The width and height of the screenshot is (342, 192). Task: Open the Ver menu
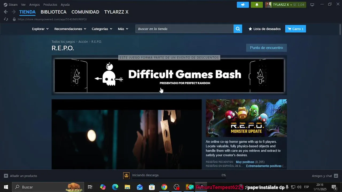click(x=24, y=5)
